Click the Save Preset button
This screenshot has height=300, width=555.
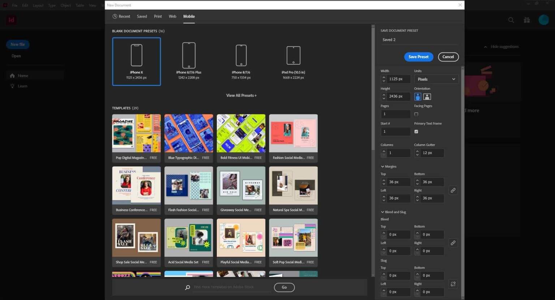coord(418,57)
